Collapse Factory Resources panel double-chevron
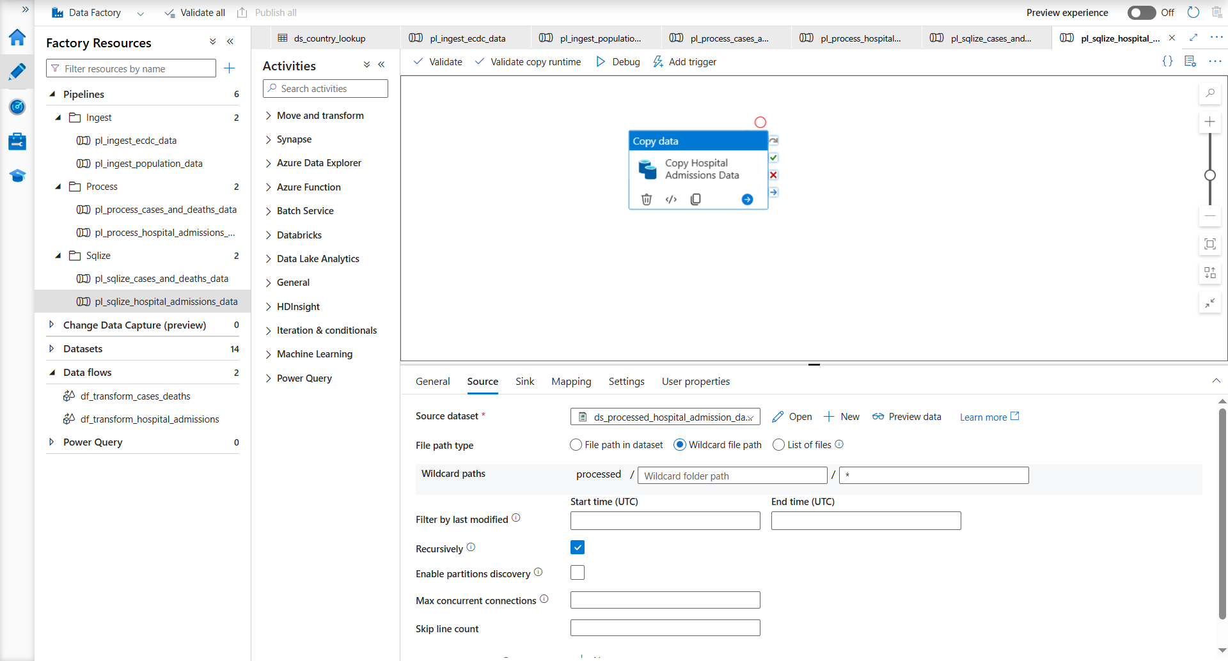The image size is (1228, 661). (x=230, y=42)
